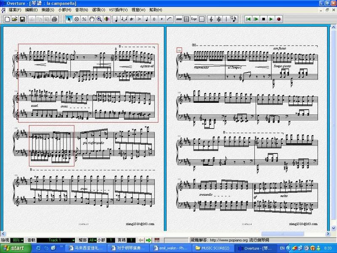337x253 pixels.
Task: Click the red record button
Action: (279, 19)
